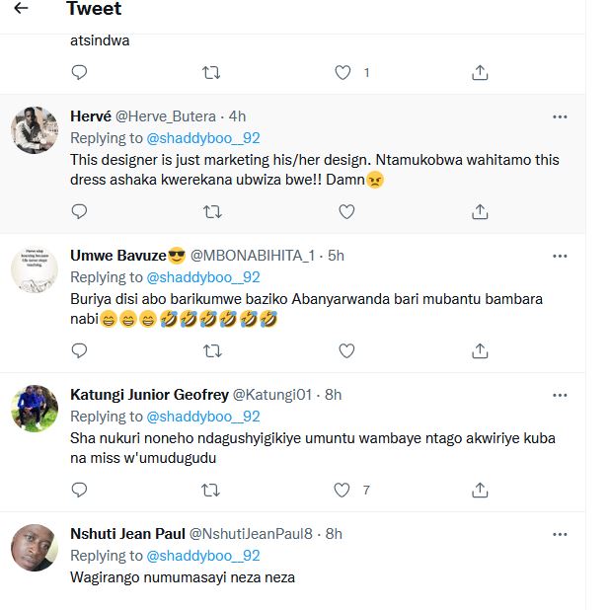
Task: Open @shaddyboo__92 link in Hervé's reply
Action: pos(203,138)
